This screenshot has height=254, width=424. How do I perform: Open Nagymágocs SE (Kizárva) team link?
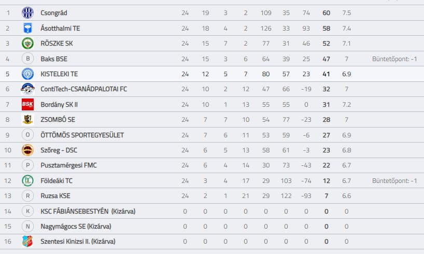pyautogui.click(x=76, y=227)
